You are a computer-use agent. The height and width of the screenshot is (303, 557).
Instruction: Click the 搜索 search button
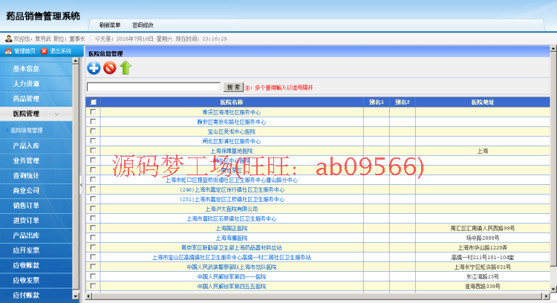233,87
